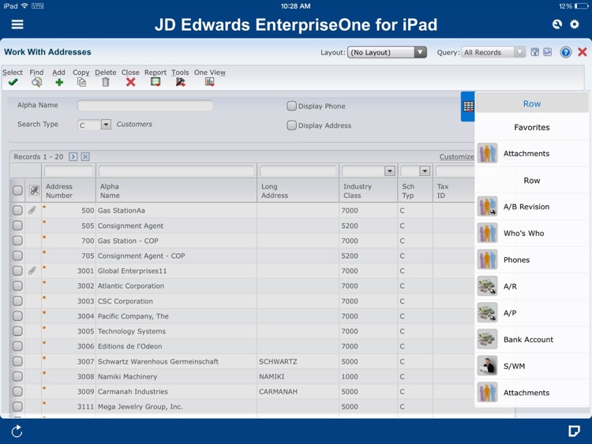
Task: Open the Sch Typ filter dropdown
Action: coord(425,171)
